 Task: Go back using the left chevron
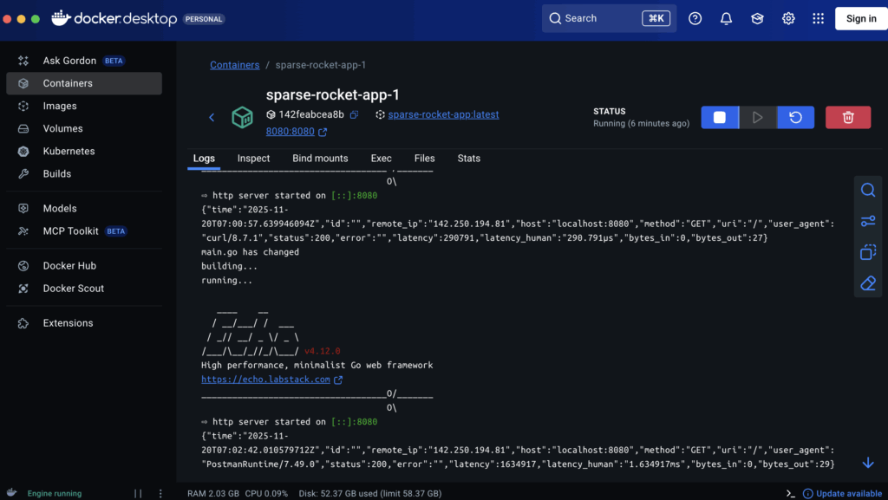[x=212, y=117]
